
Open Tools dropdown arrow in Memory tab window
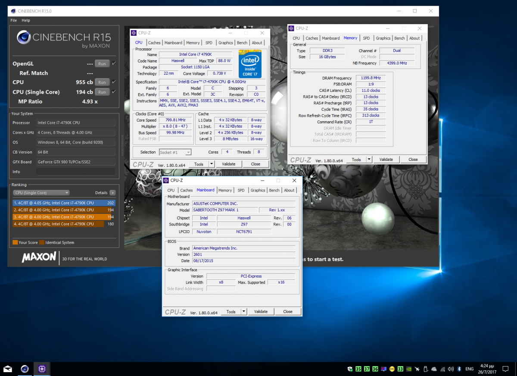pos(369,160)
